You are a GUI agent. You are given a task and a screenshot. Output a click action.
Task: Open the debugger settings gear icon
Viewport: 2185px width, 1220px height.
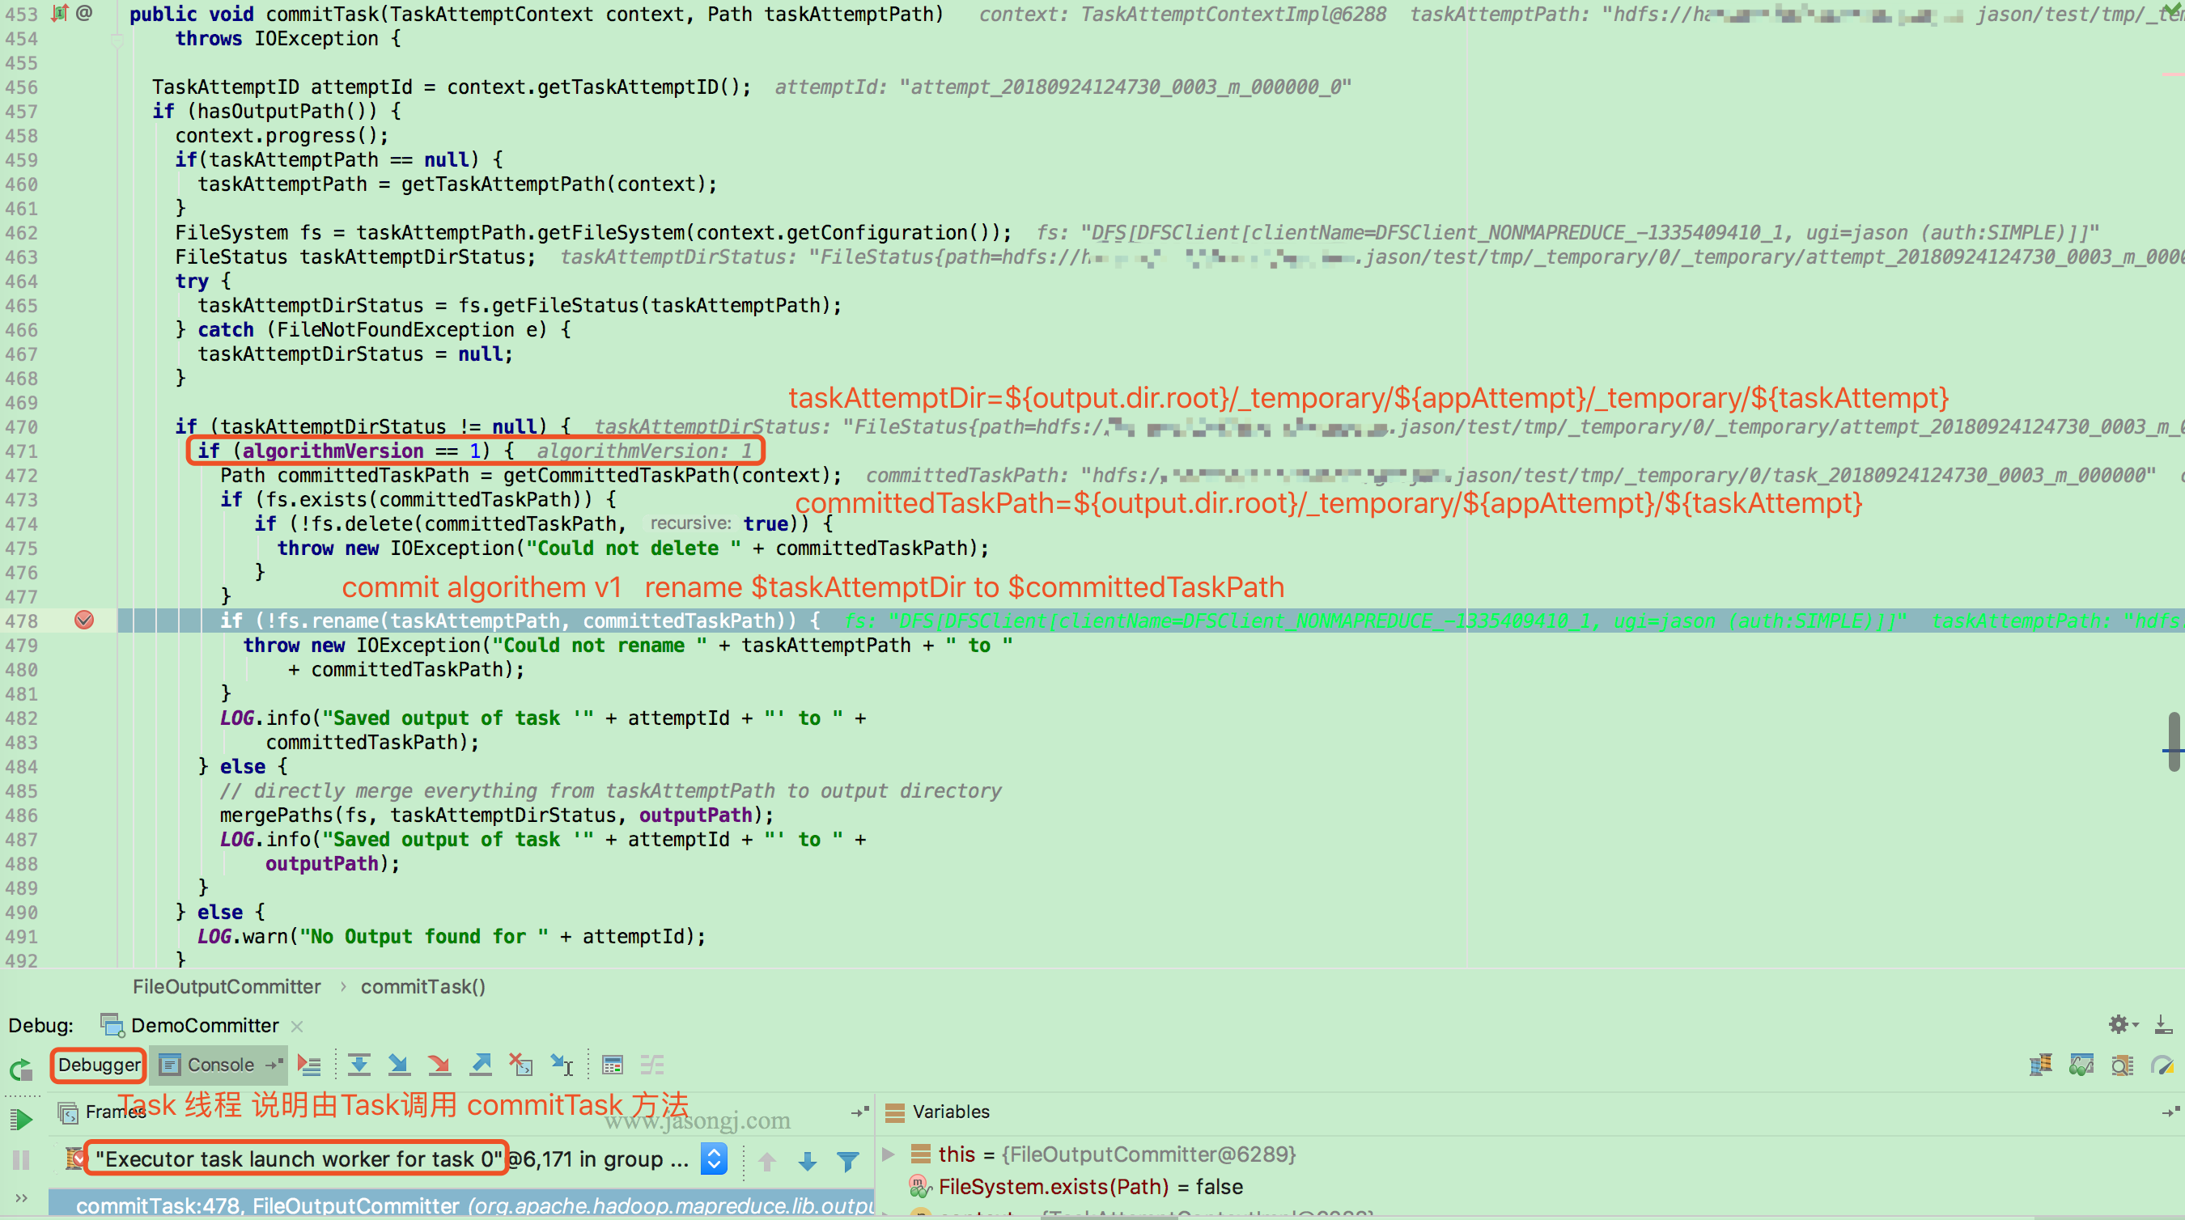(2119, 1024)
